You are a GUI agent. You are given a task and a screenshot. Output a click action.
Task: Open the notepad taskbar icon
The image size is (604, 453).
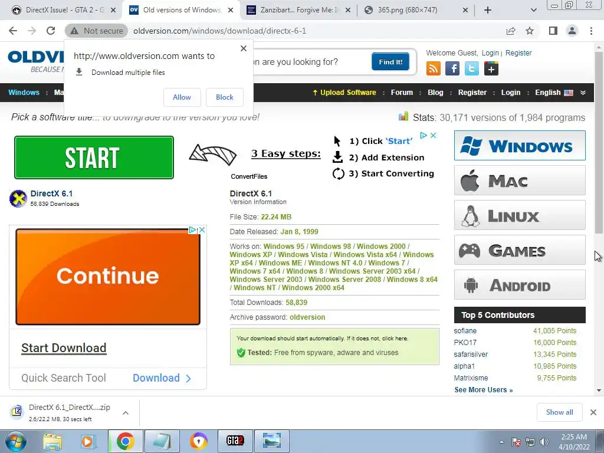point(162,441)
